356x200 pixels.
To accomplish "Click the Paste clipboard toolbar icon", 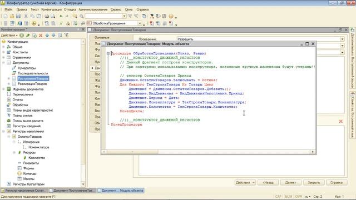I will [x=39, y=16].
